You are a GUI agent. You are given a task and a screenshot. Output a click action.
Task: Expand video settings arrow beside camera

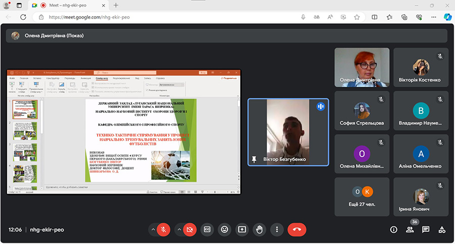coord(178,229)
